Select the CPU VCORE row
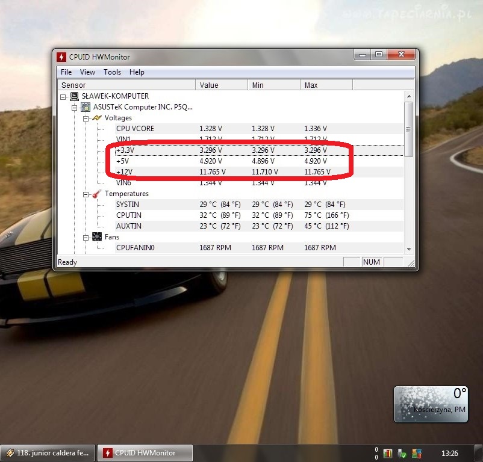The width and height of the screenshot is (483, 462). click(x=259, y=129)
